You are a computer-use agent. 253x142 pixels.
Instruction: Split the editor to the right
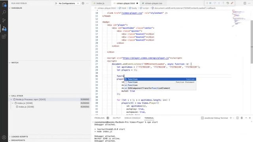(x=245, y=3)
